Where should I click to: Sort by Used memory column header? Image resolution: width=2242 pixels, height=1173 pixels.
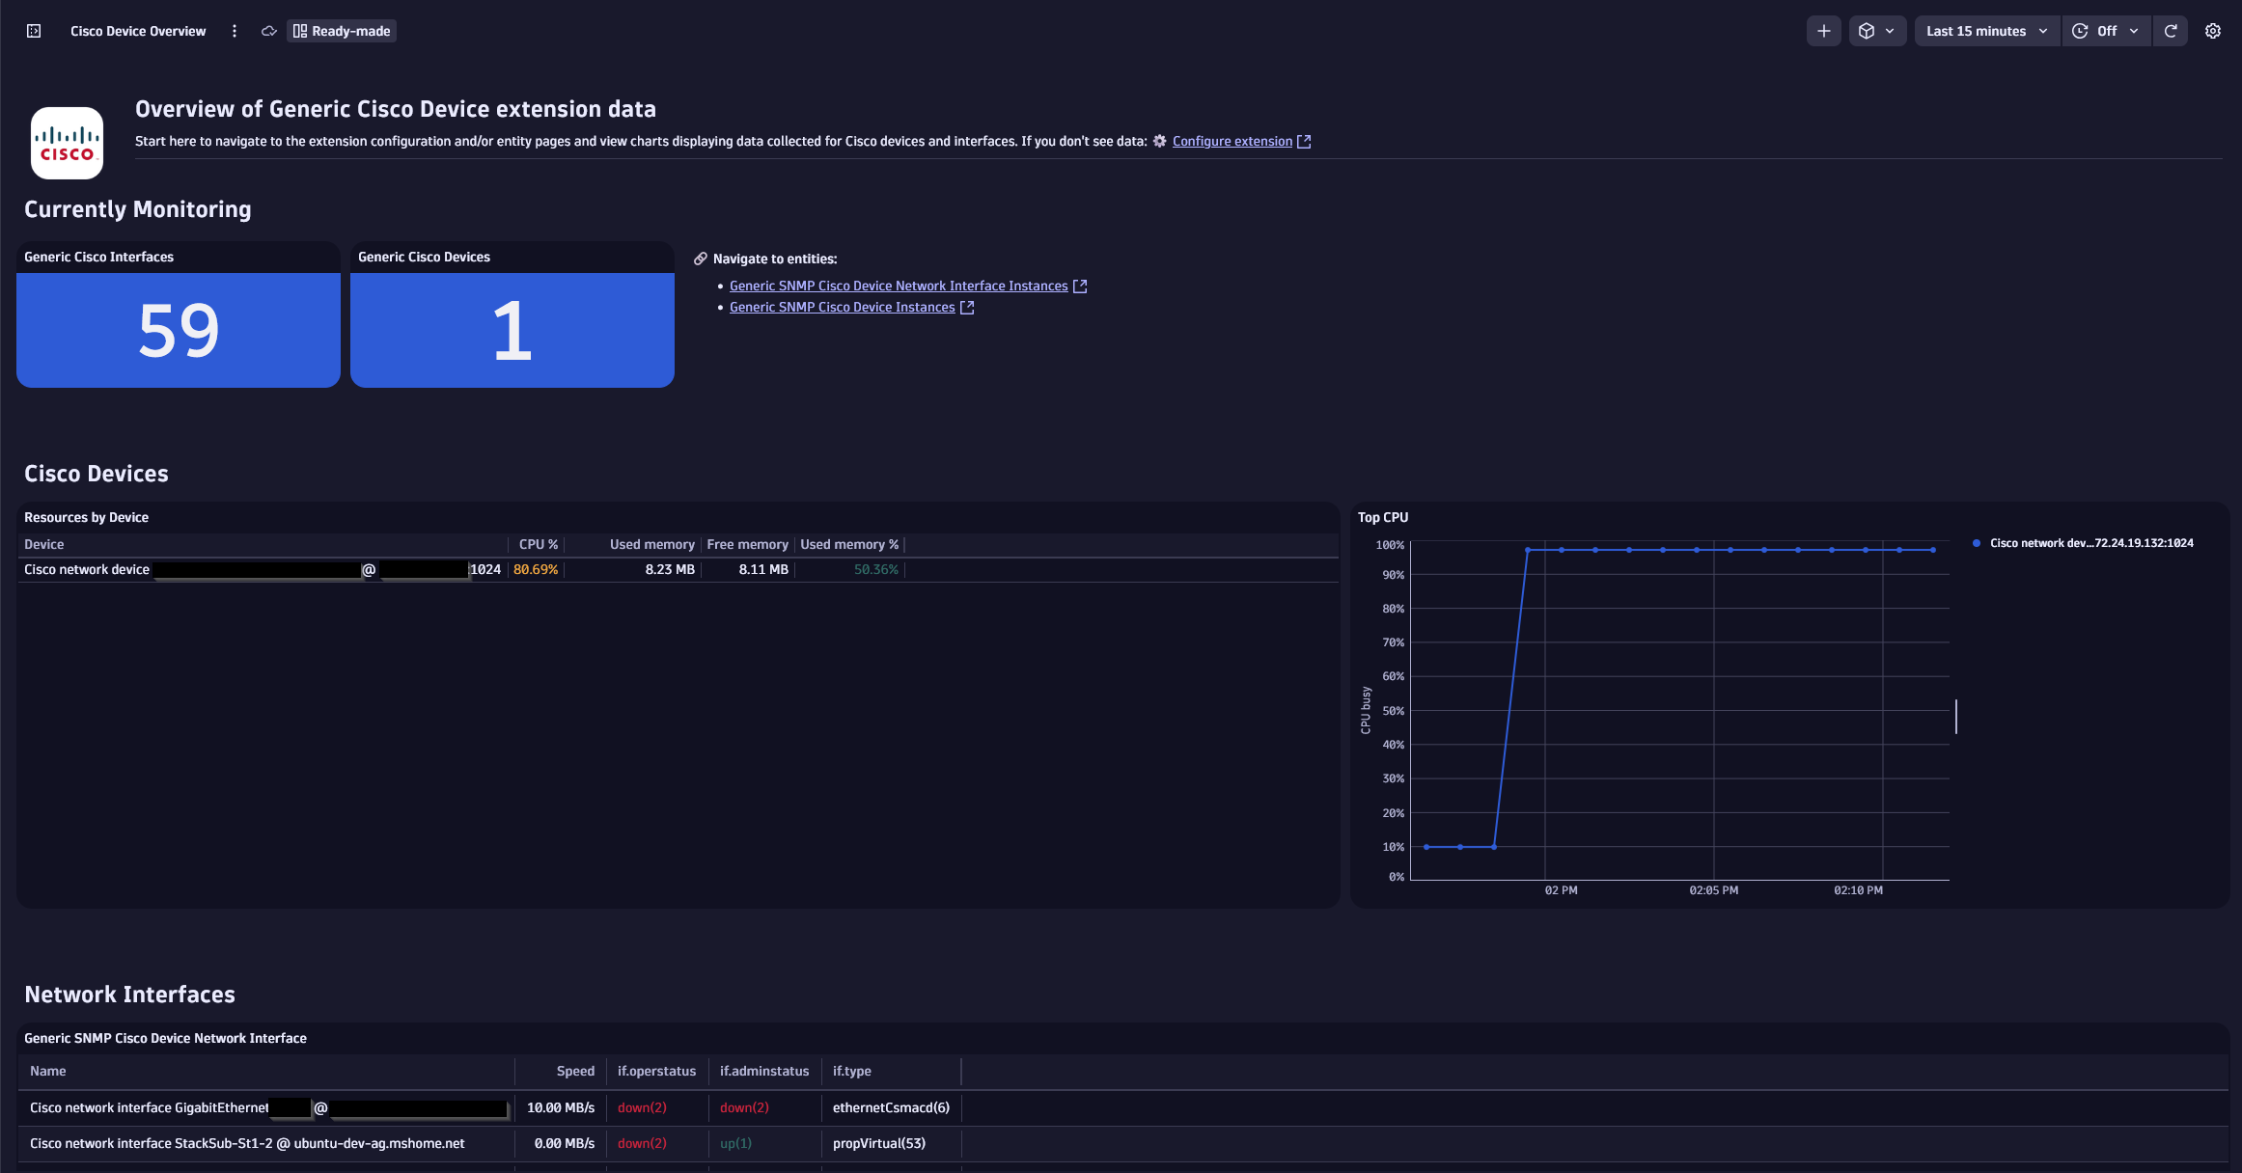[x=652, y=544]
